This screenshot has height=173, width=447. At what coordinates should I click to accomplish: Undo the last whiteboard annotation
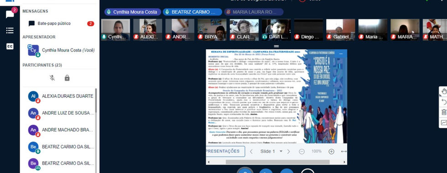click(443, 102)
